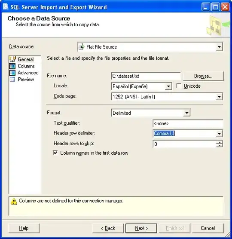Screen dimensions: 232x239
Task: Click the General page icon
Action: tap(12, 59)
